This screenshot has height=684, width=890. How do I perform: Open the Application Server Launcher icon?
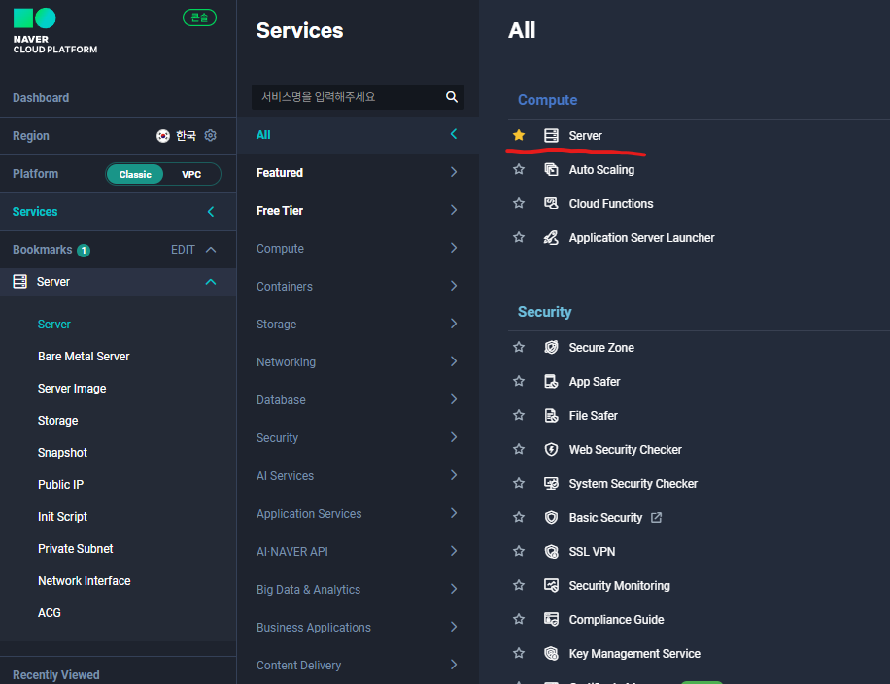point(551,237)
